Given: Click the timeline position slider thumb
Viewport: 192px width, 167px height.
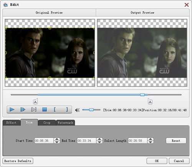Looking at the screenshot, I should coord(142,95).
